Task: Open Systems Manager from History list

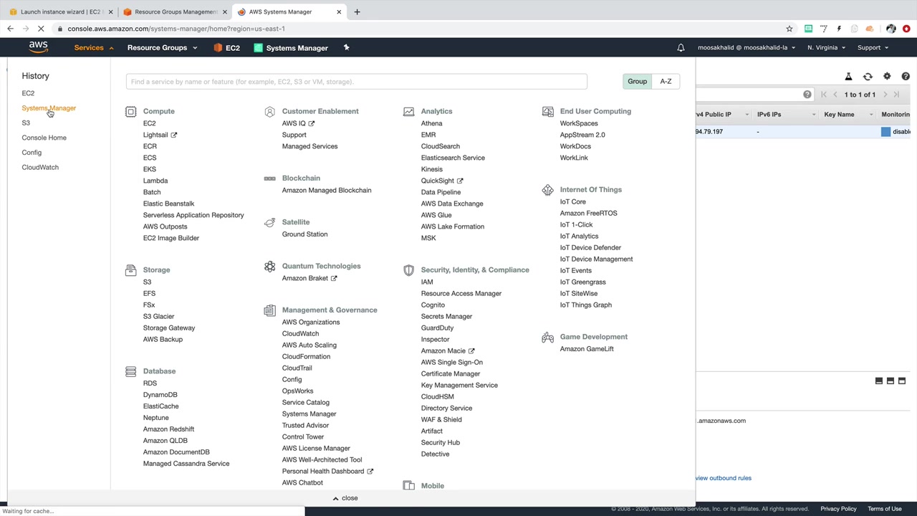Action: point(49,108)
